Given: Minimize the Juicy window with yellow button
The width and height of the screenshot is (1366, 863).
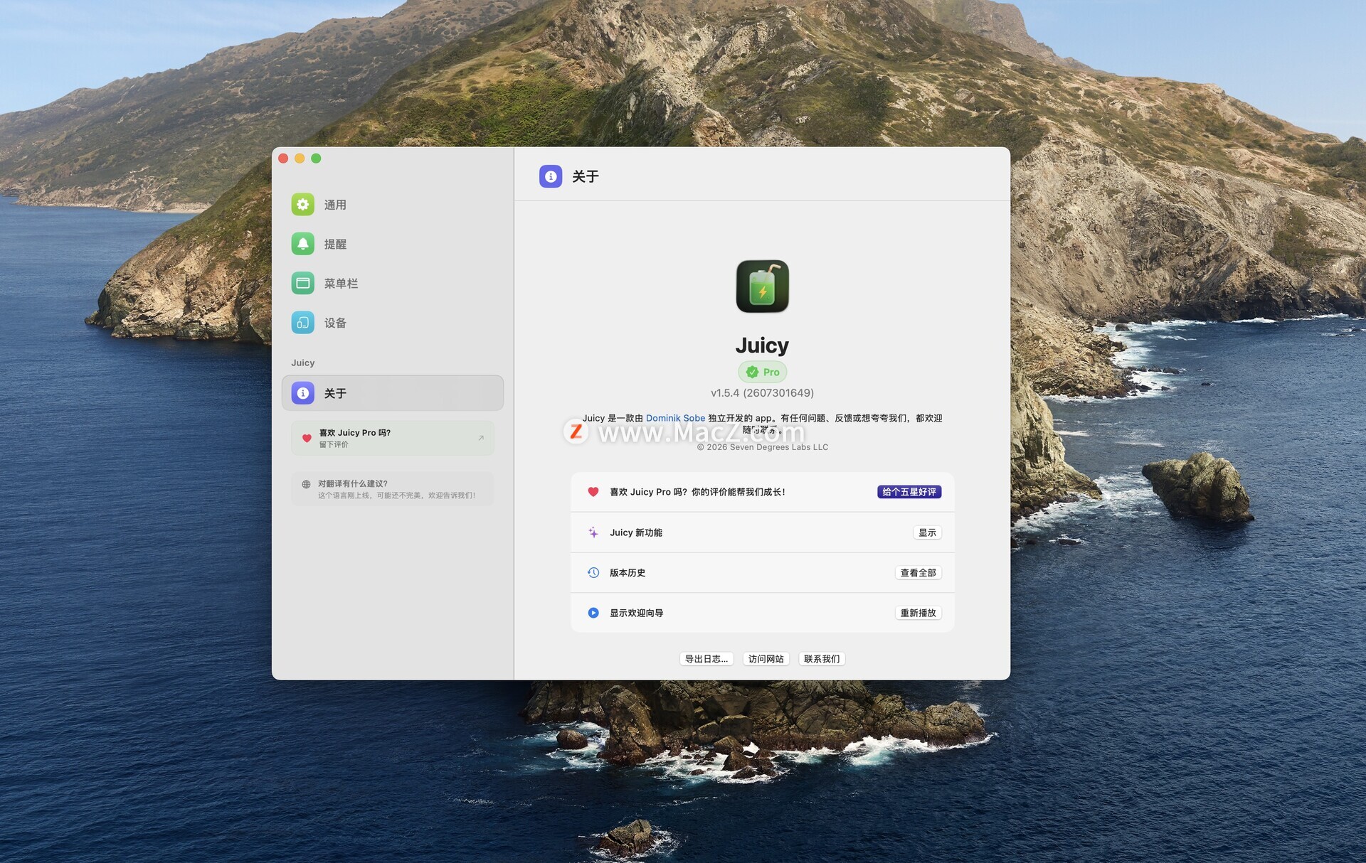Looking at the screenshot, I should (300, 159).
